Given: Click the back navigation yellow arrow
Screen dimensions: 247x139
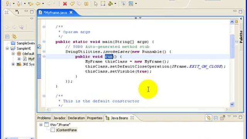Looking at the screenshot, I should point(38,3).
